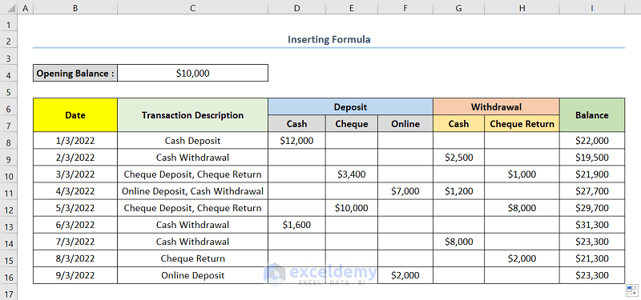The width and height of the screenshot is (641, 300).
Task: Click the date cell 1/3/2022
Action: tap(75, 141)
